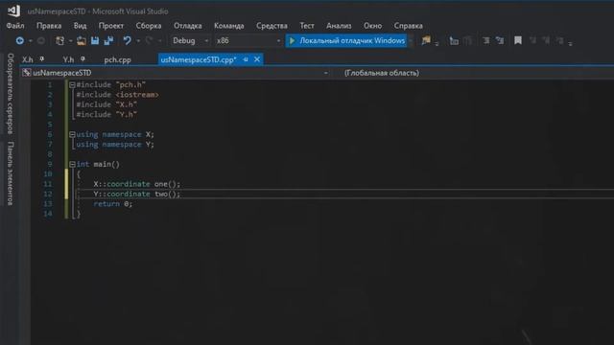Open the x86 platform dropdown
The height and width of the screenshot is (345, 614).
click(x=248, y=40)
